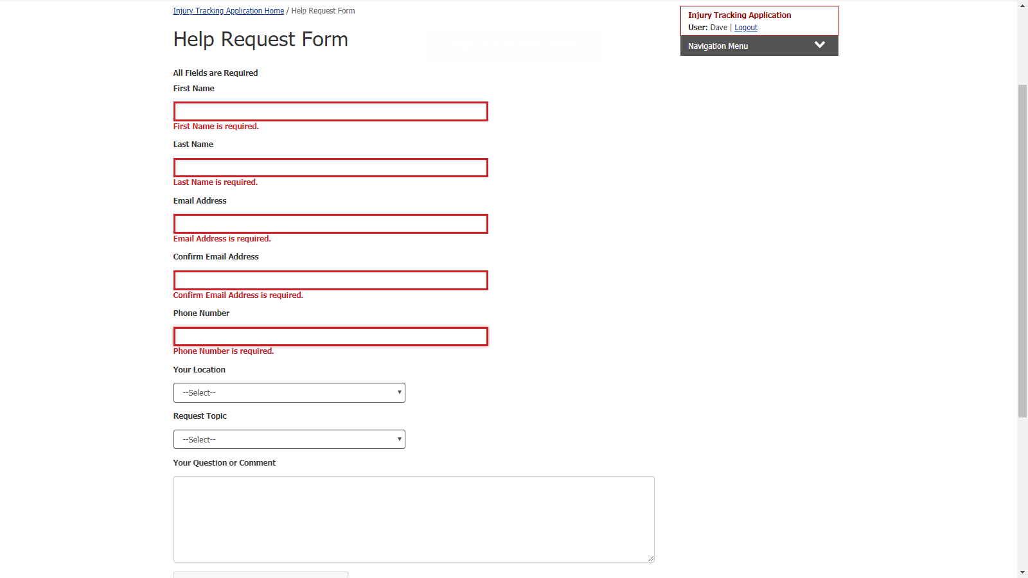Select the Email Address text box

(x=330, y=224)
